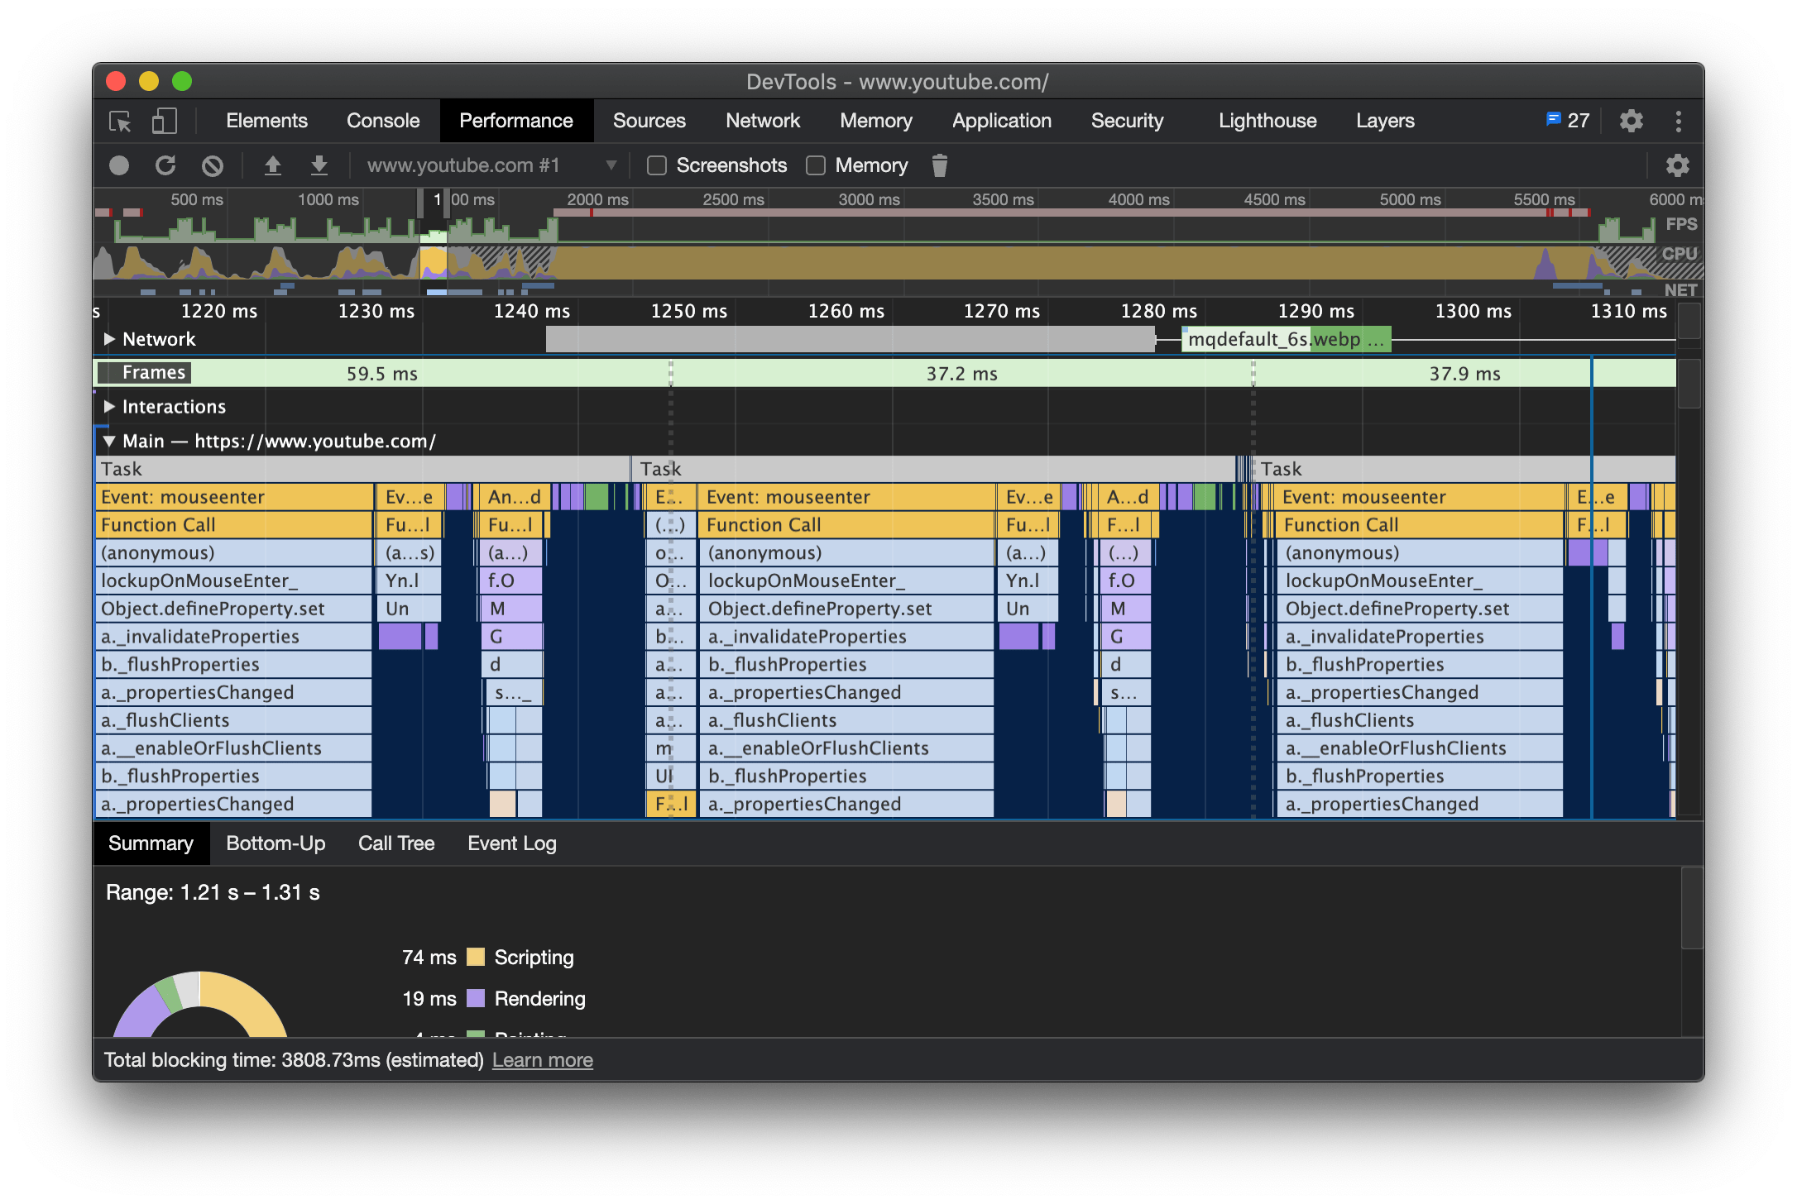The image size is (1797, 1204).
Task: Switch to the Lighthouse tab
Action: (1267, 121)
